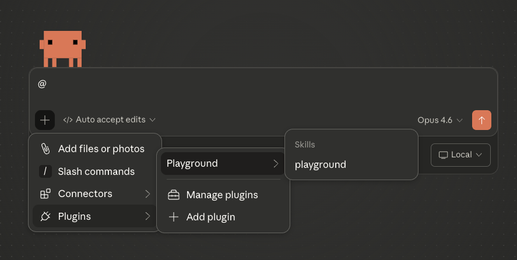Click the slash commands icon
The width and height of the screenshot is (517, 260).
click(x=45, y=171)
